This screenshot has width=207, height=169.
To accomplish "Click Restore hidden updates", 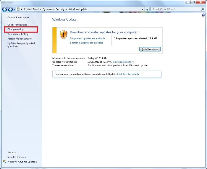I will (20, 38).
